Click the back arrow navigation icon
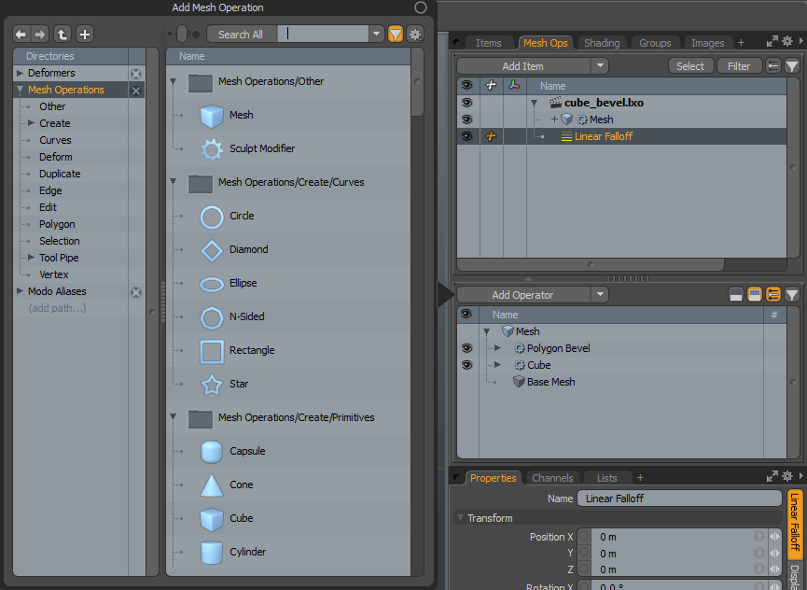Screen dimensions: 807x590 21,34
